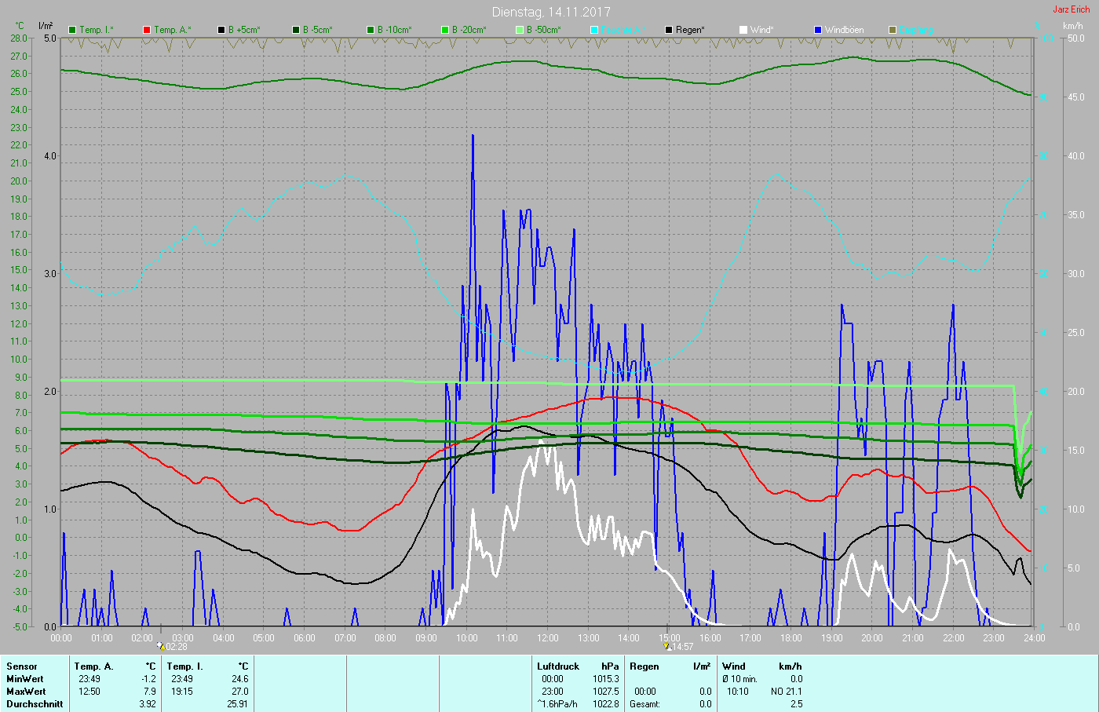Click the olive legend swatch at far right

click(x=893, y=30)
